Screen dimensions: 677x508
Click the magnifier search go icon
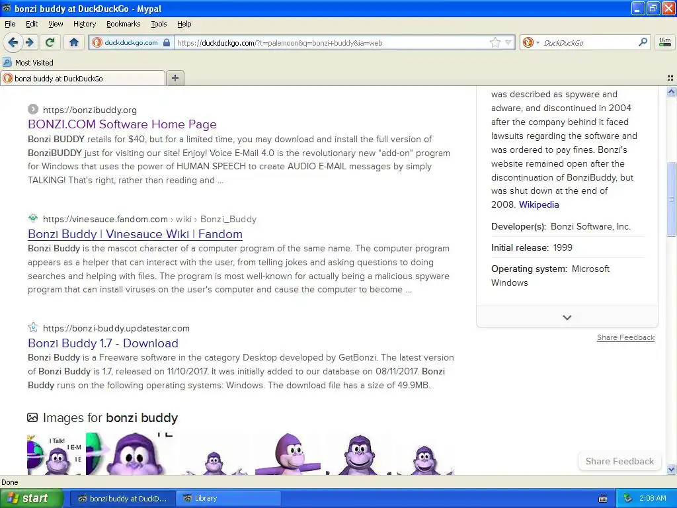click(643, 42)
